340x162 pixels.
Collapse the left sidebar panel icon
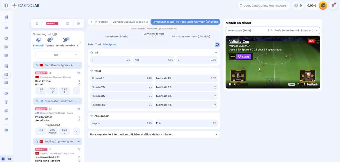(6, 5)
